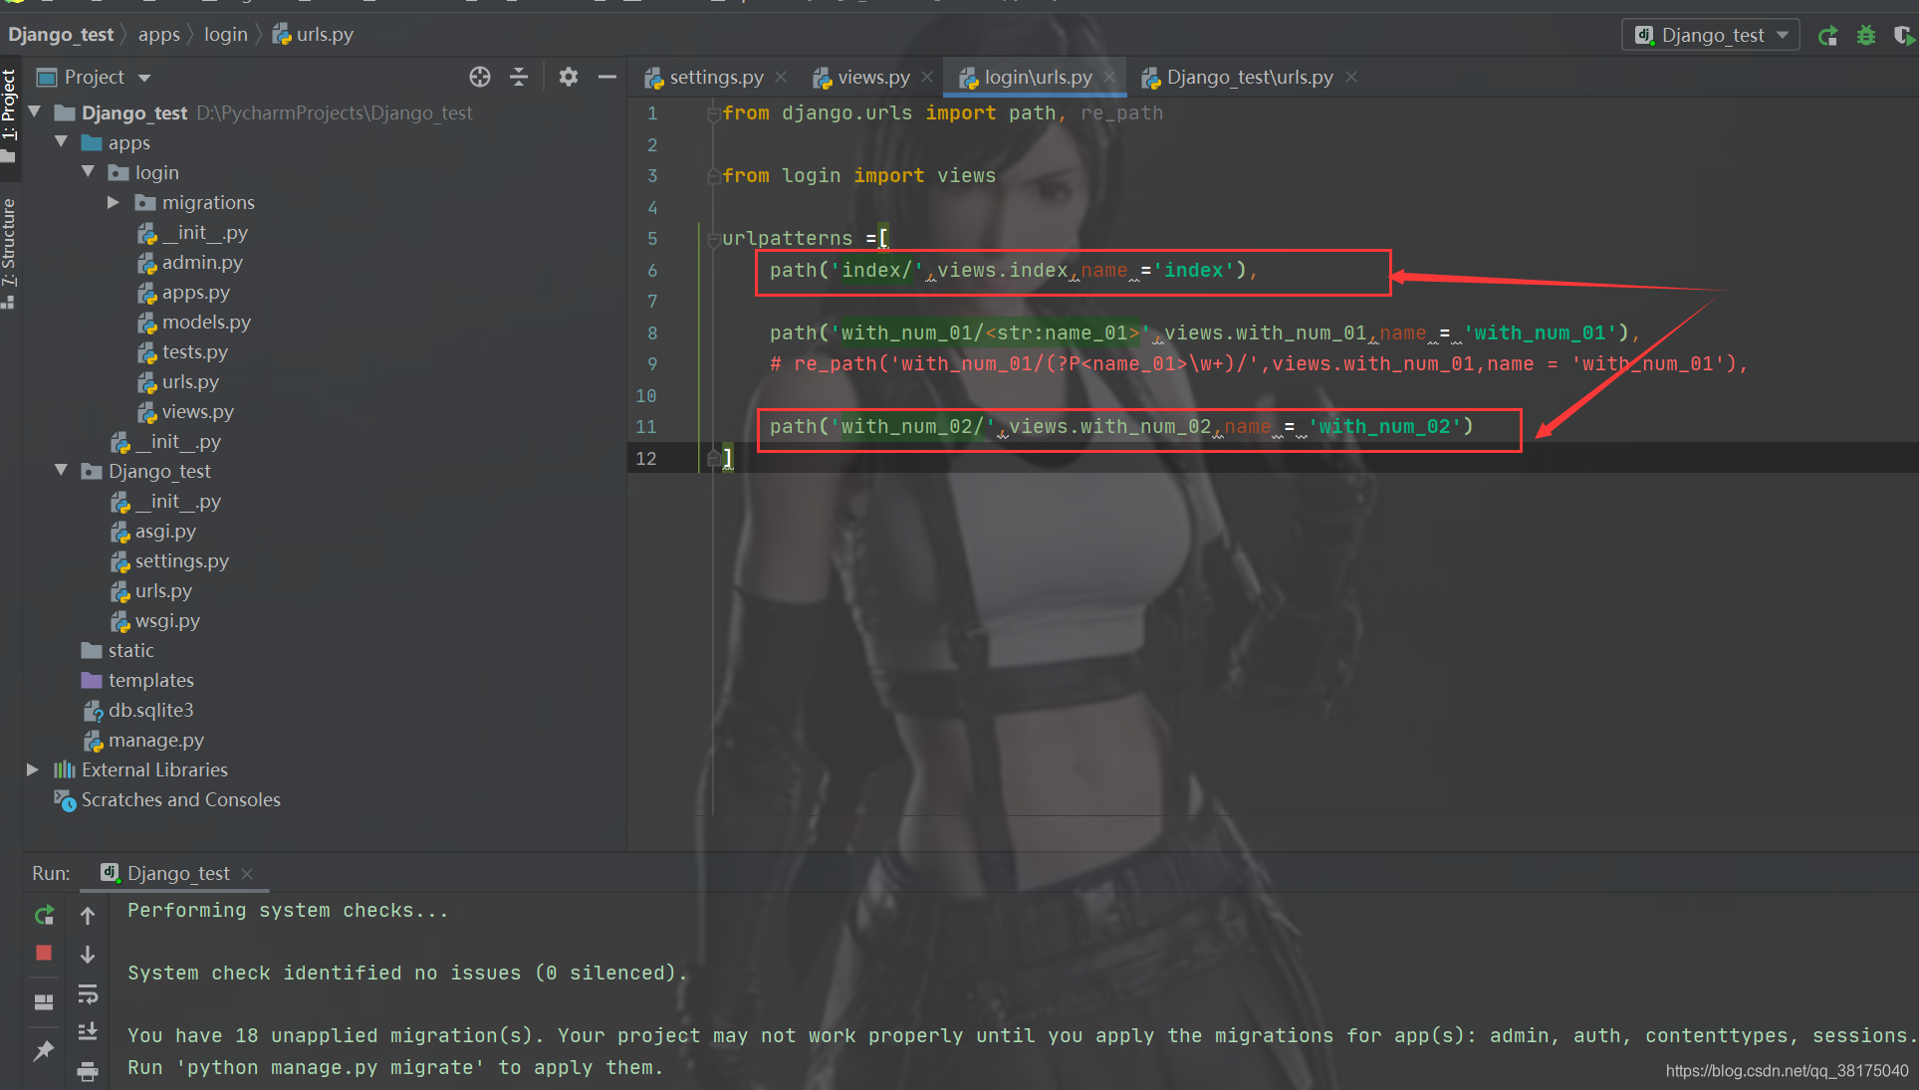The image size is (1919, 1090).
Task: Hide the Project panel with minus icon
Action: click(607, 77)
